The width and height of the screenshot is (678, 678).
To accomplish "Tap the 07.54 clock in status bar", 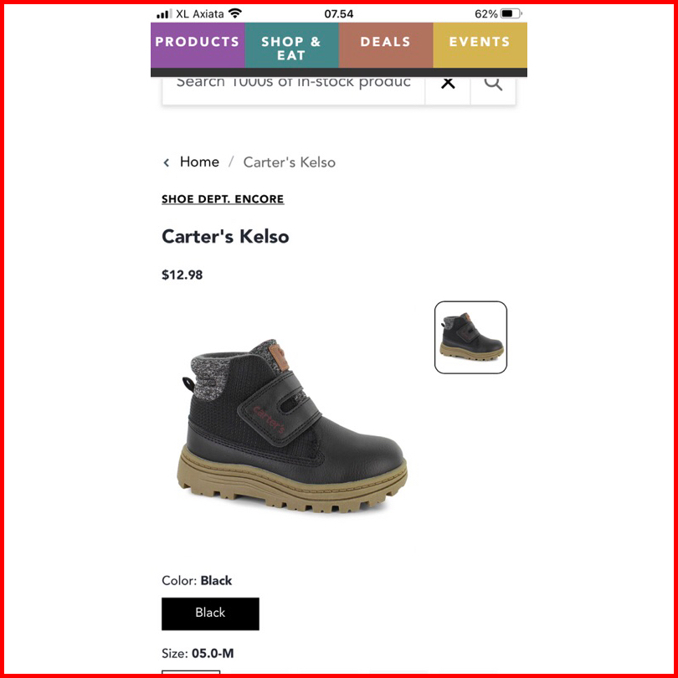I will point(338,14).
